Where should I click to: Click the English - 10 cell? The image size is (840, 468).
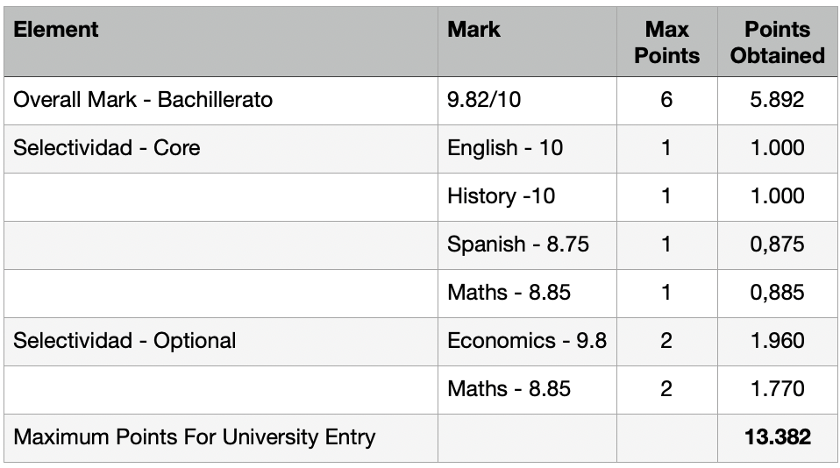(527, 148)
